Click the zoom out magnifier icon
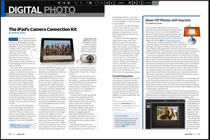 [x=76, y=3]
